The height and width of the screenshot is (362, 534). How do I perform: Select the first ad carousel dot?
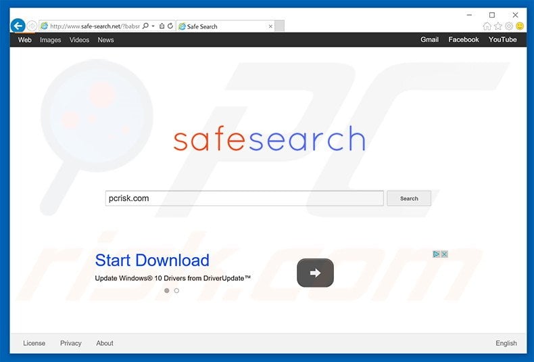(166, 291)
